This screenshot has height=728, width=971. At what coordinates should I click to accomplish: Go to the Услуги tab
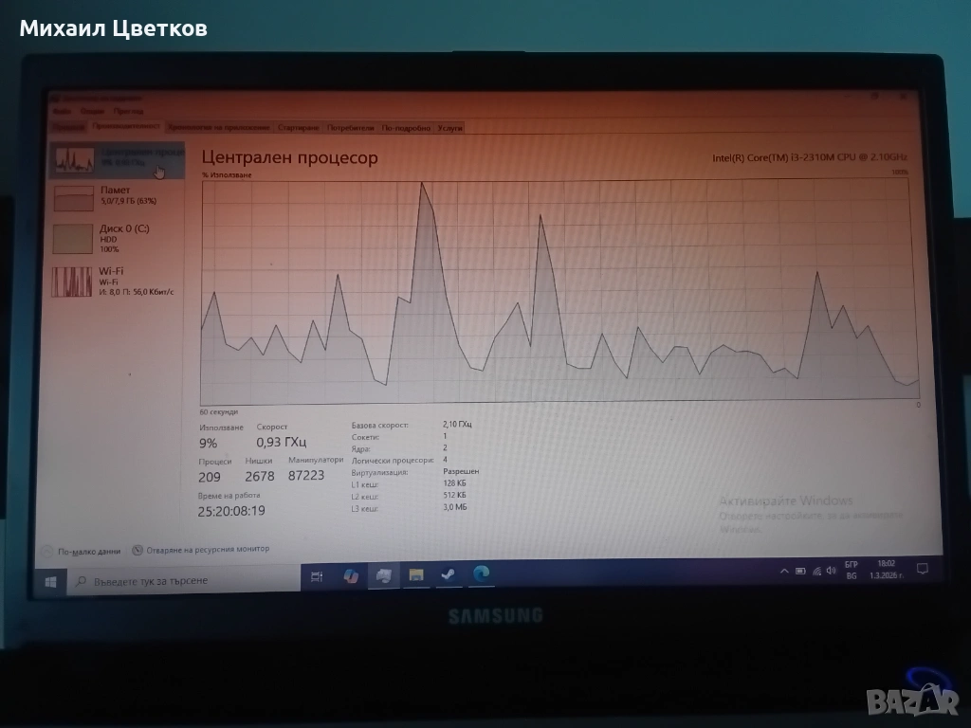(450, 127)
